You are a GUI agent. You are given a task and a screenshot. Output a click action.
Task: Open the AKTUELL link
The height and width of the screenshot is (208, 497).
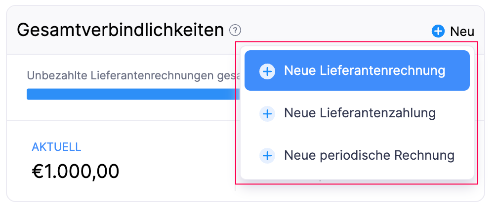pyautogui.click(x=56, y=147)
